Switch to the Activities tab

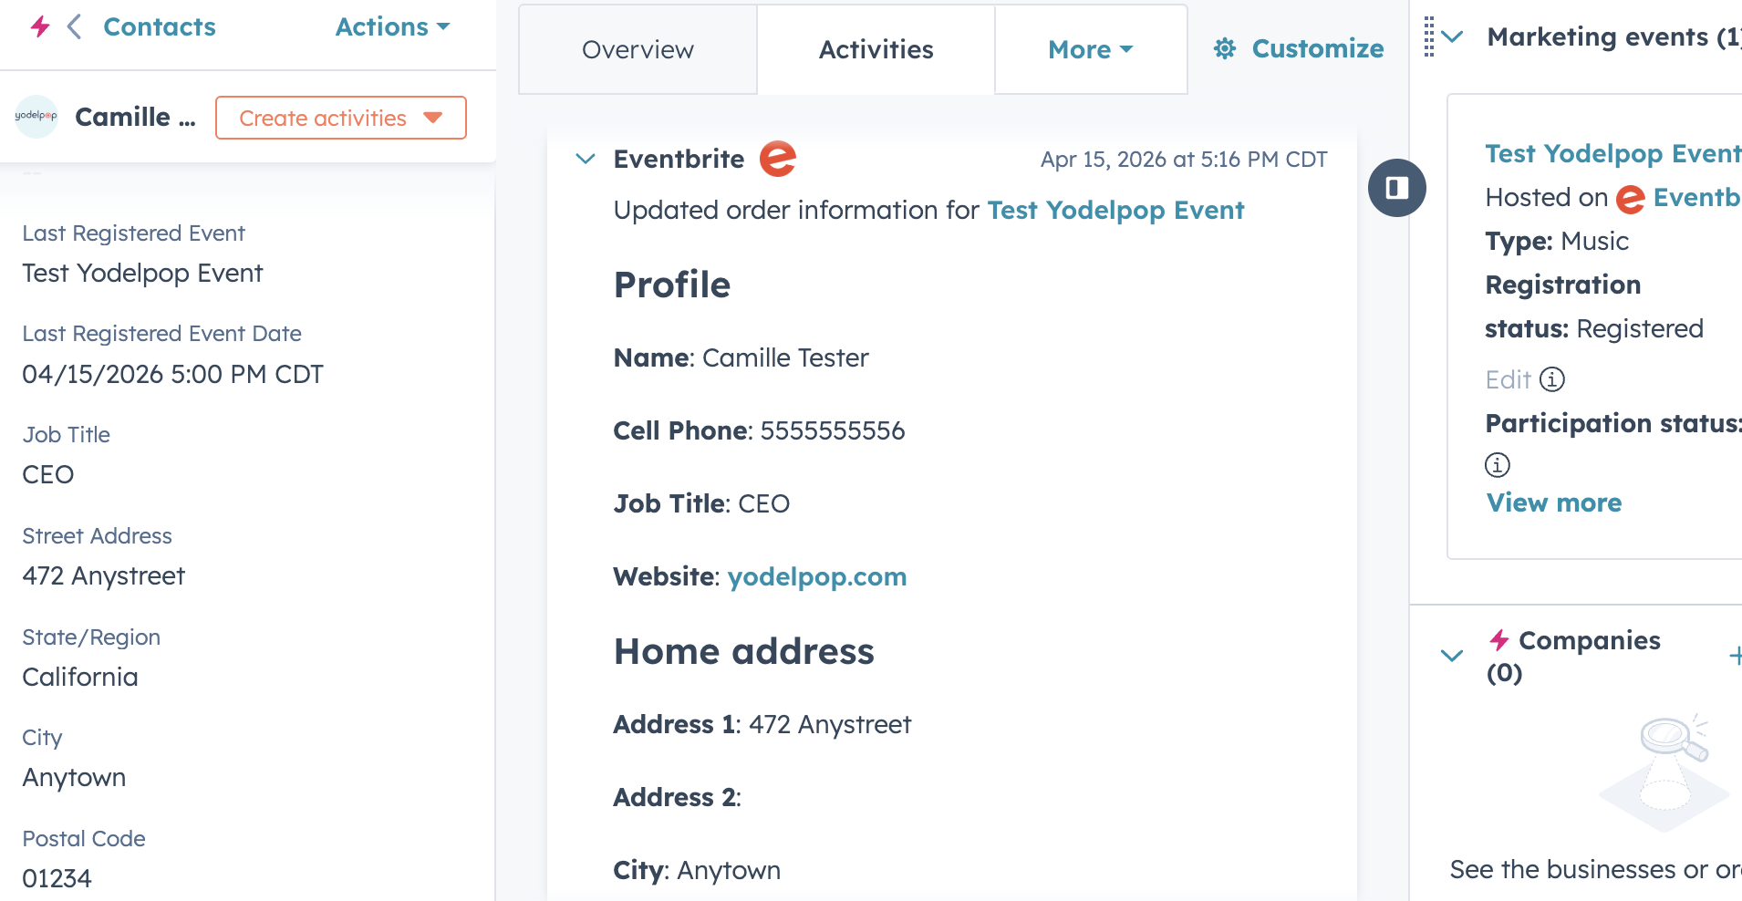coord(875,49)
